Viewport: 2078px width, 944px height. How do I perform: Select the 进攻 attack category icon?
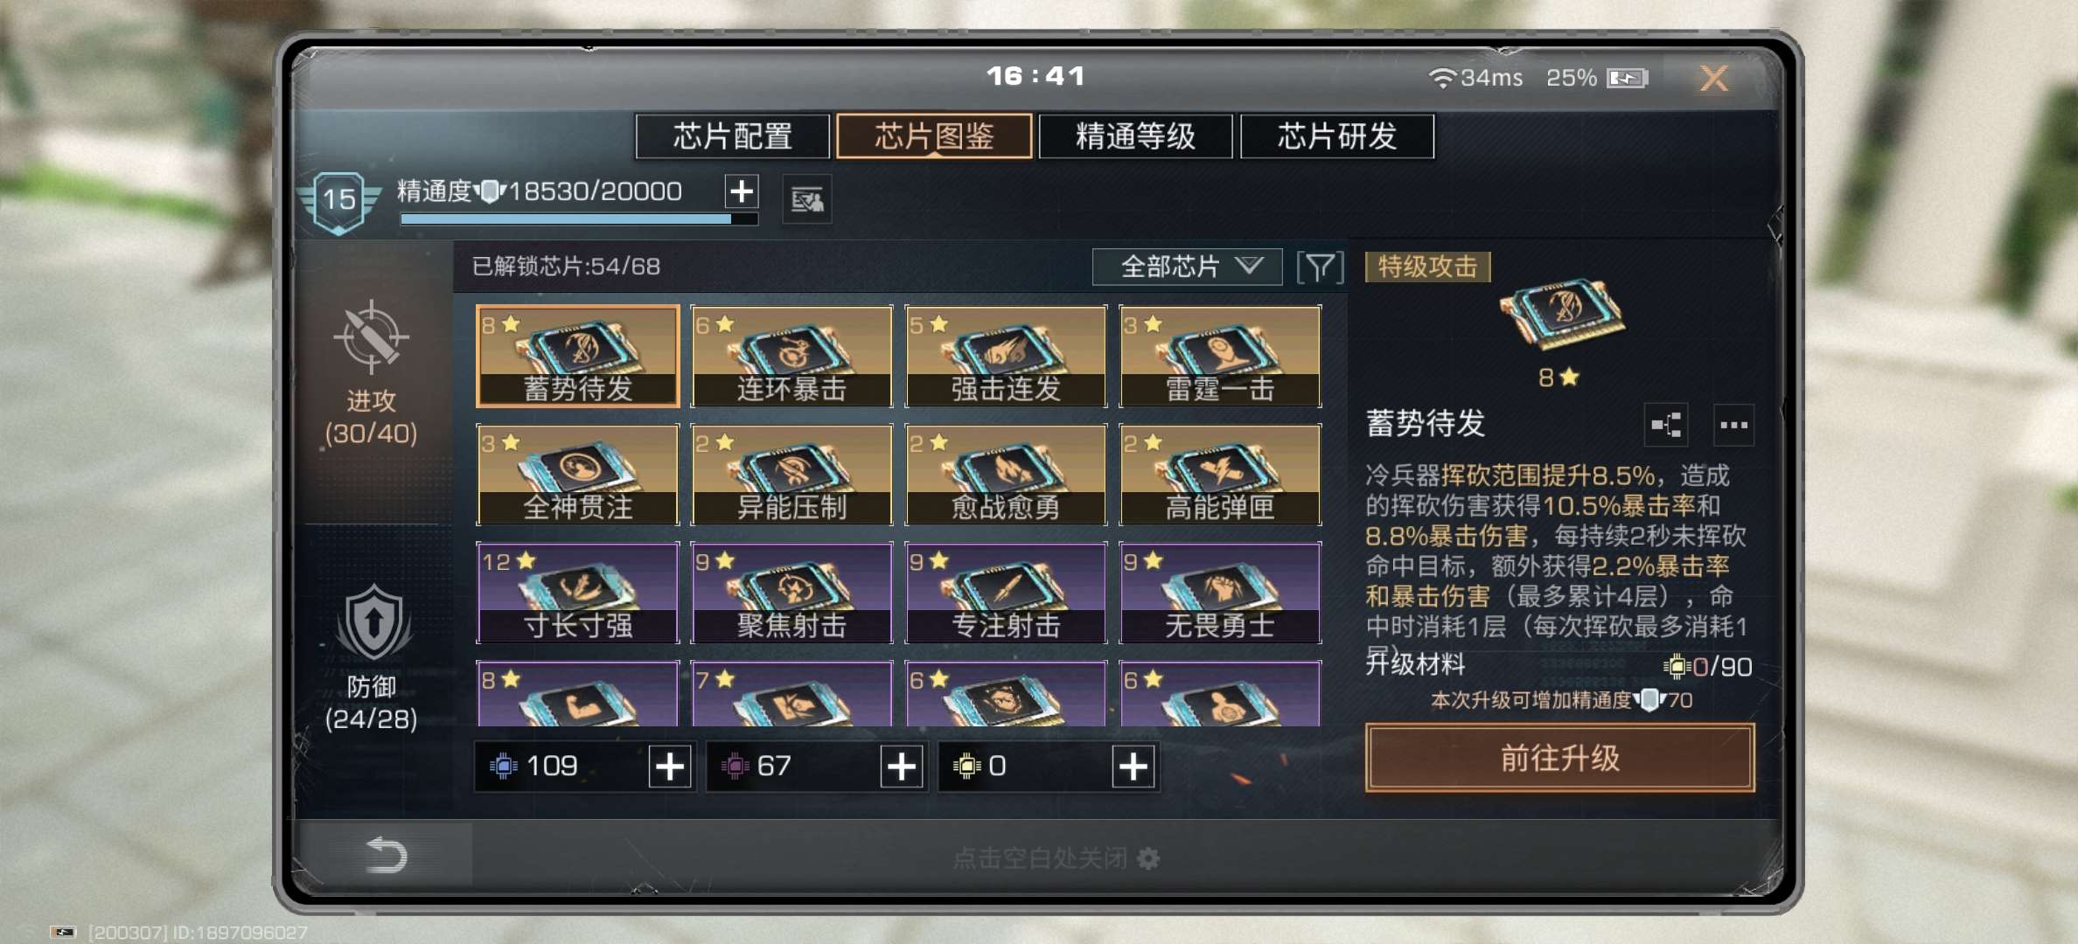[371, 337]
